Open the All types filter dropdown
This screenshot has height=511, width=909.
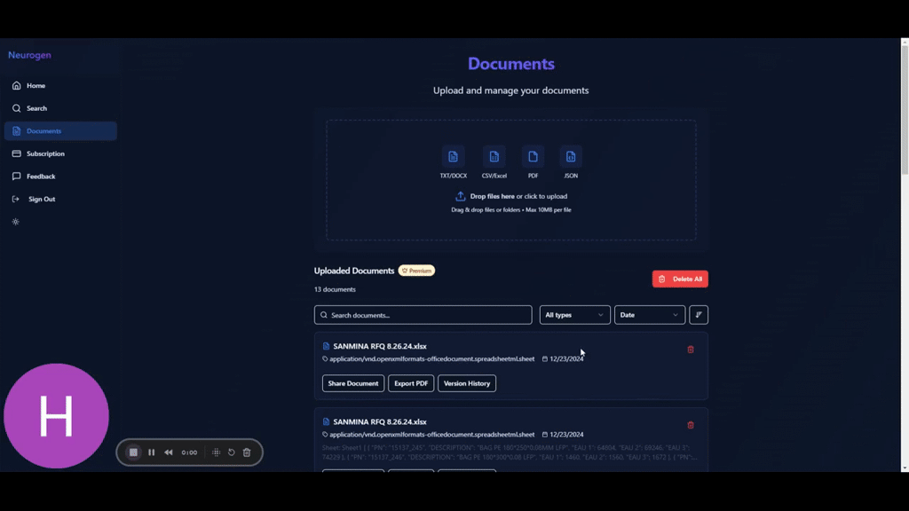coord(574,315)
